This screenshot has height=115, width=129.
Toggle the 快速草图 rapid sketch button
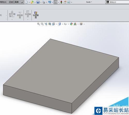click(36, 15)
